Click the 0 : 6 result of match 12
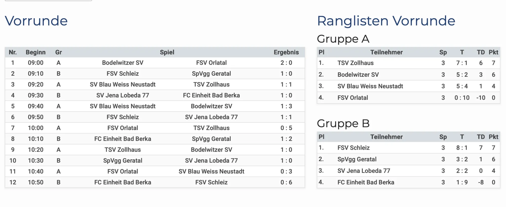506x207 pixels. click(x=286, y=182)
